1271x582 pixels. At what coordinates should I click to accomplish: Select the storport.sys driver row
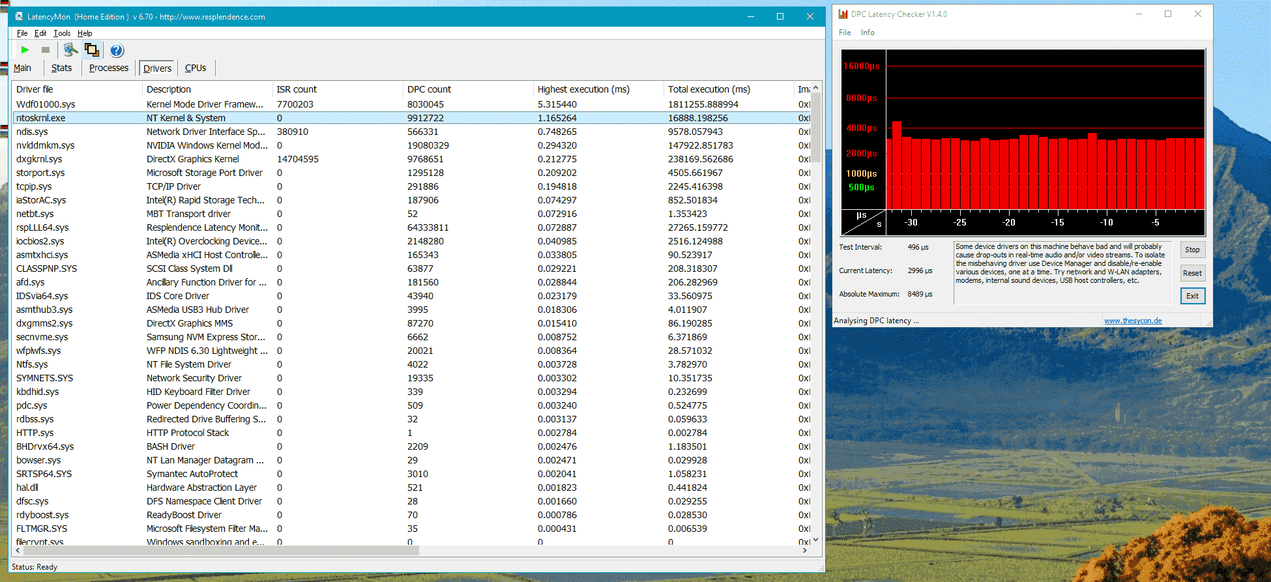411,173
